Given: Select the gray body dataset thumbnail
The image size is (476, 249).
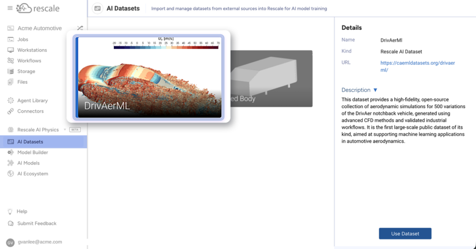Looking at the screenshot, I should pyautogui.click(x=271, y=79).
